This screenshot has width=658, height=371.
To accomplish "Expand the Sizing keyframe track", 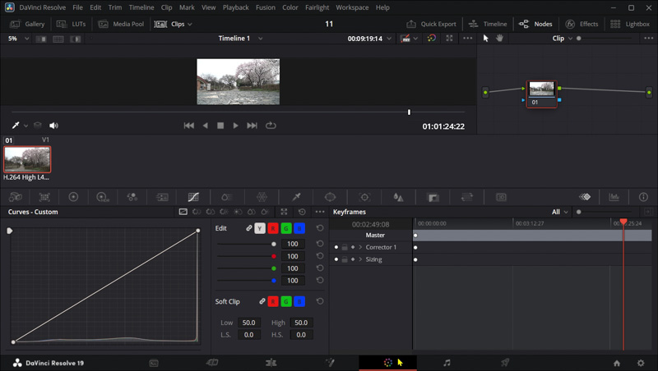I will pyautogui.click(x=360, y=259).
